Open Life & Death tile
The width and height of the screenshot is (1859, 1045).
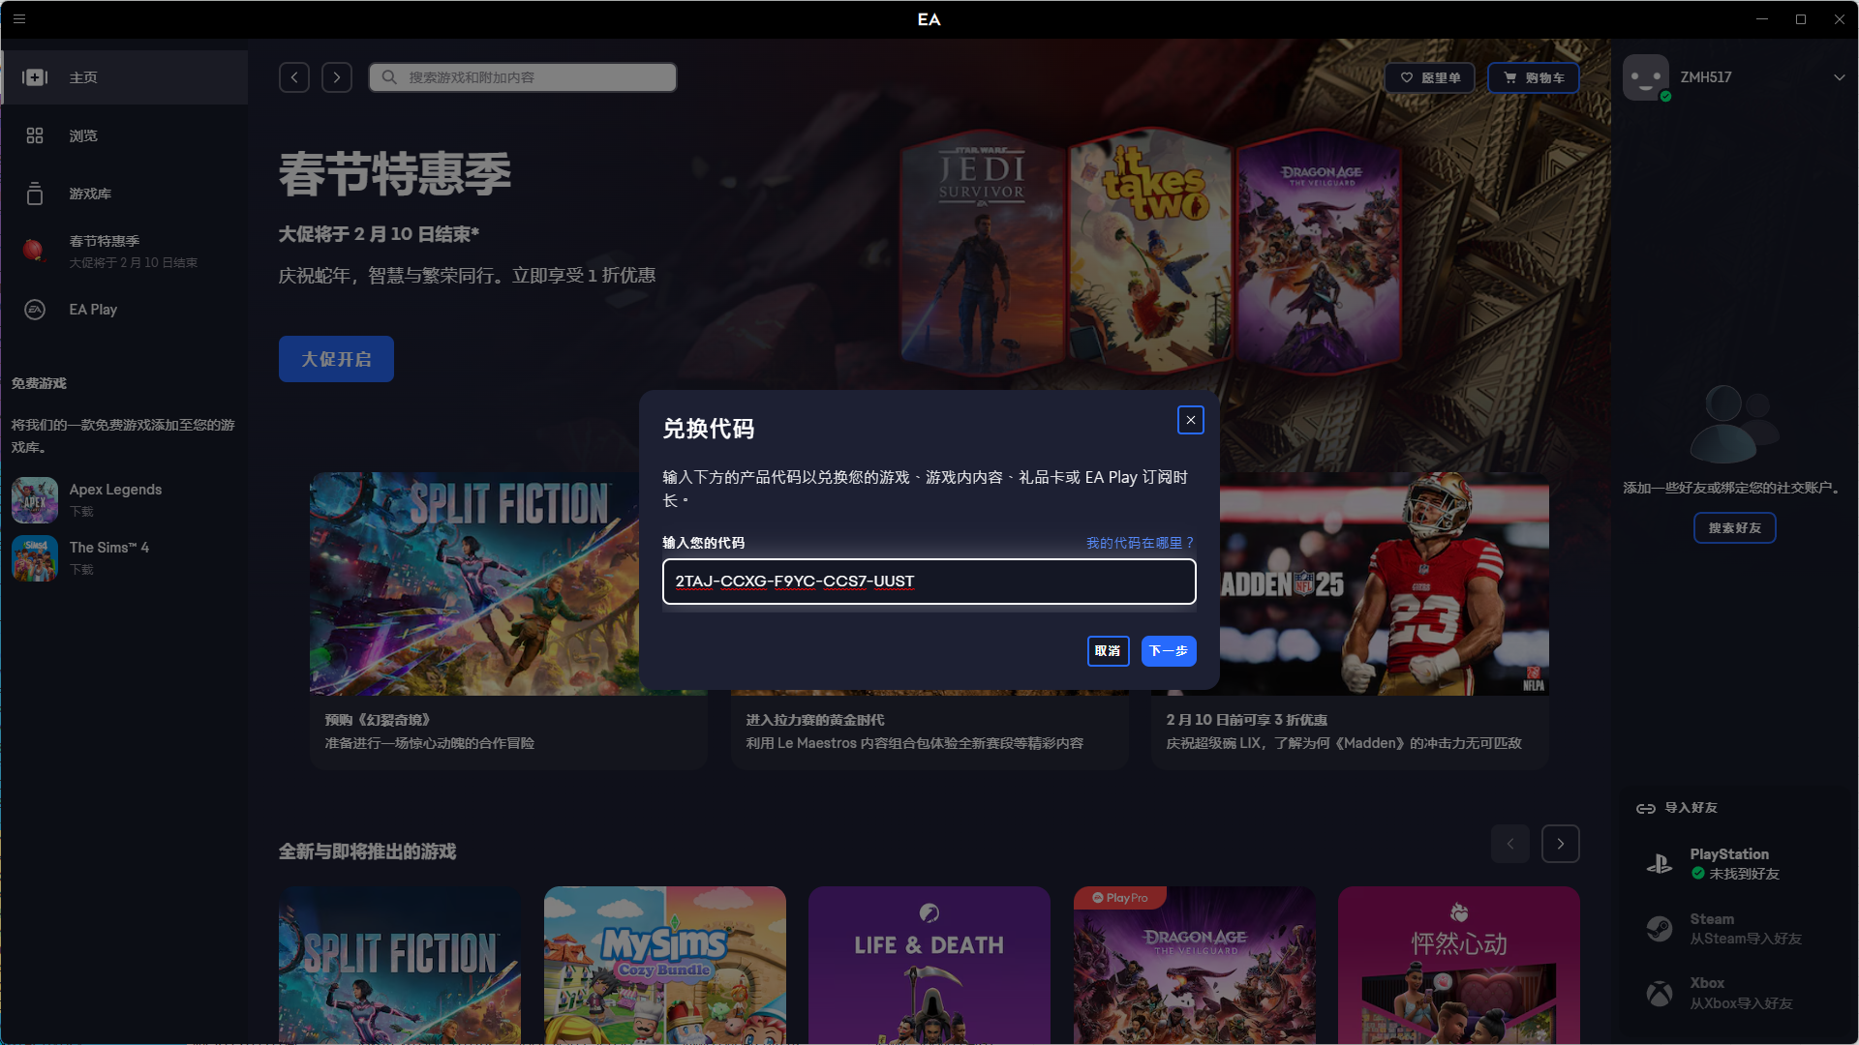pyautogui.click(x=929, y=965)
